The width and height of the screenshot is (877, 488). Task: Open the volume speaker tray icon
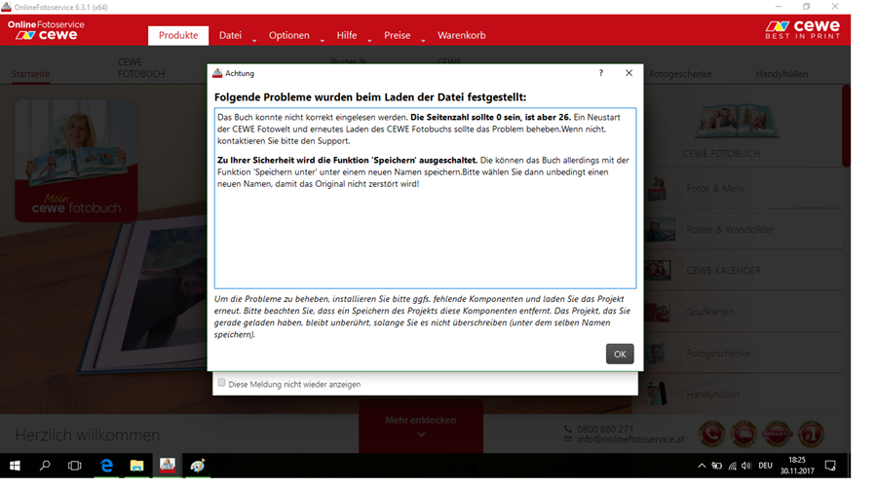click(746, 466)
